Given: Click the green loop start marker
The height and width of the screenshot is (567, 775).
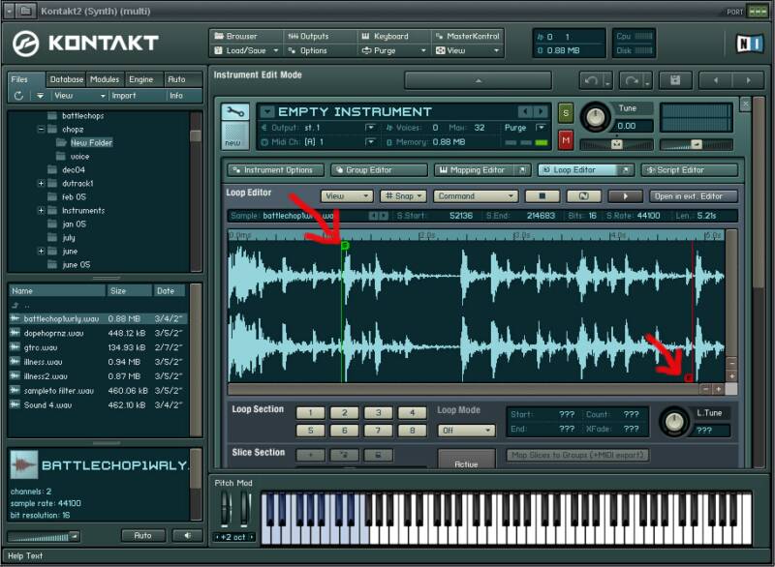Looking at the screenshot, I should pos(345,245).
